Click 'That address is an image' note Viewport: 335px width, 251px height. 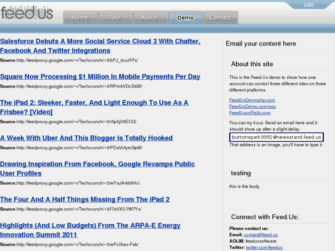point(276,145)
